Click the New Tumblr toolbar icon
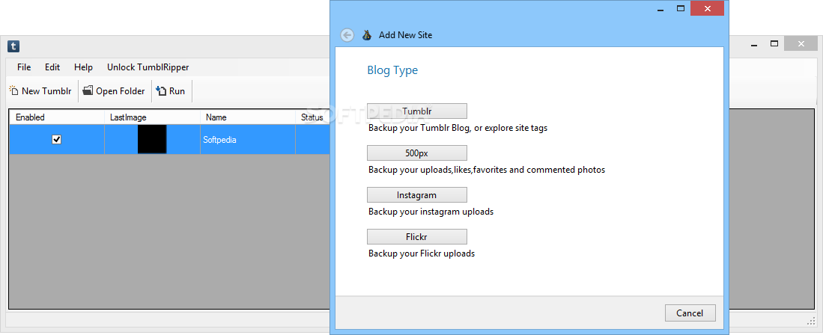The width and height of the screenshot is (823, 335). pos(13,90)
